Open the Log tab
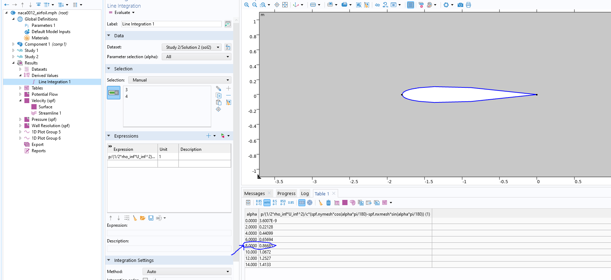This screenshot has height=280, width=611. [x=305, y=194]
